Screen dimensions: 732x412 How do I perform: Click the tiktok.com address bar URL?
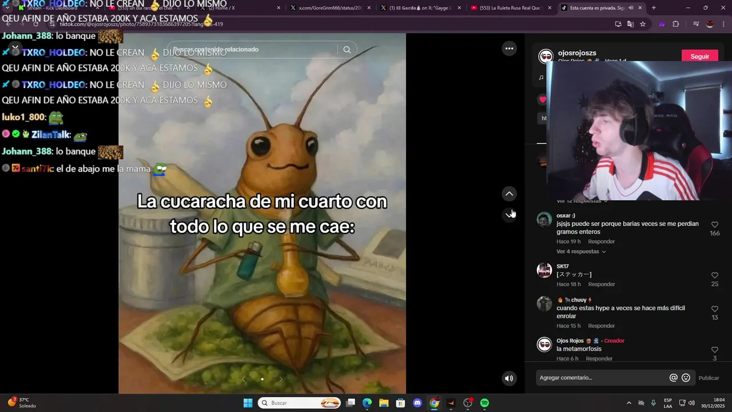click(x=141, y=24)
